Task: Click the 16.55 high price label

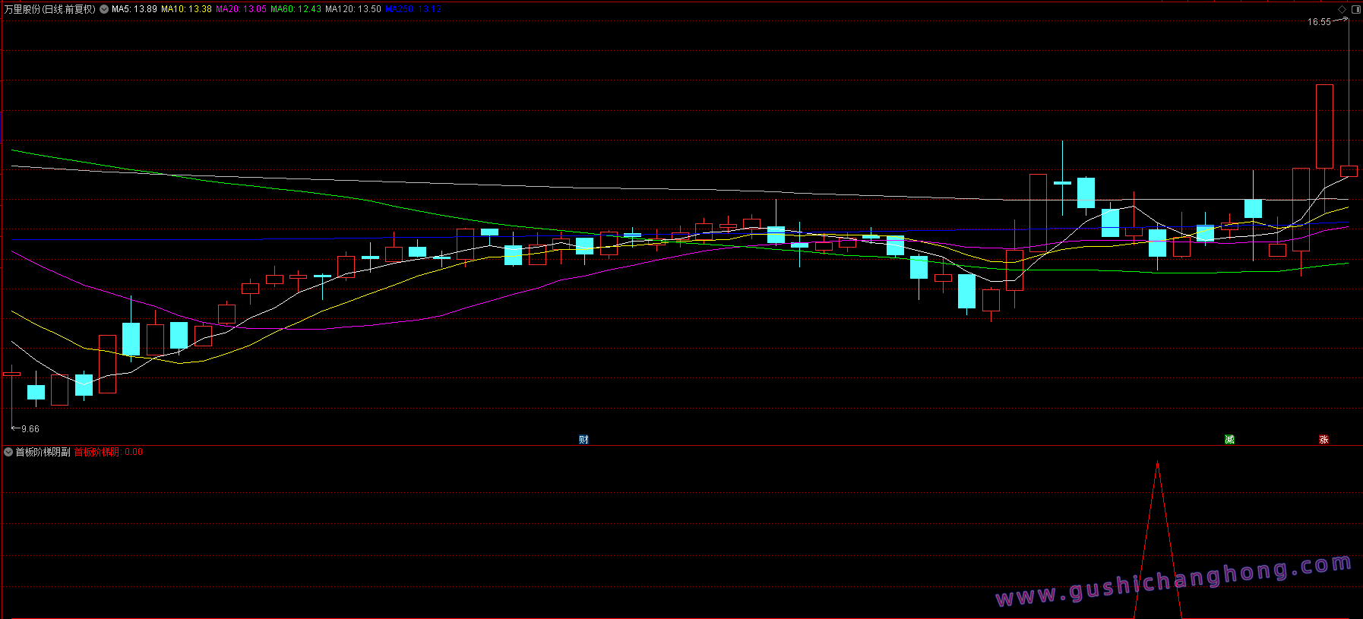Action: pos(1319,22)
